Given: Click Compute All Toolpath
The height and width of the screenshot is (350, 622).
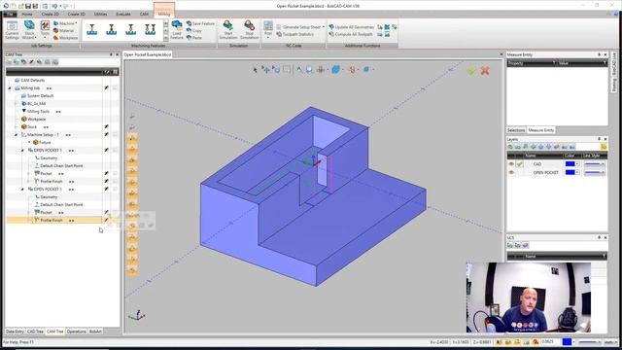Looking at the screenshot, I should click(x=351, y=35).
